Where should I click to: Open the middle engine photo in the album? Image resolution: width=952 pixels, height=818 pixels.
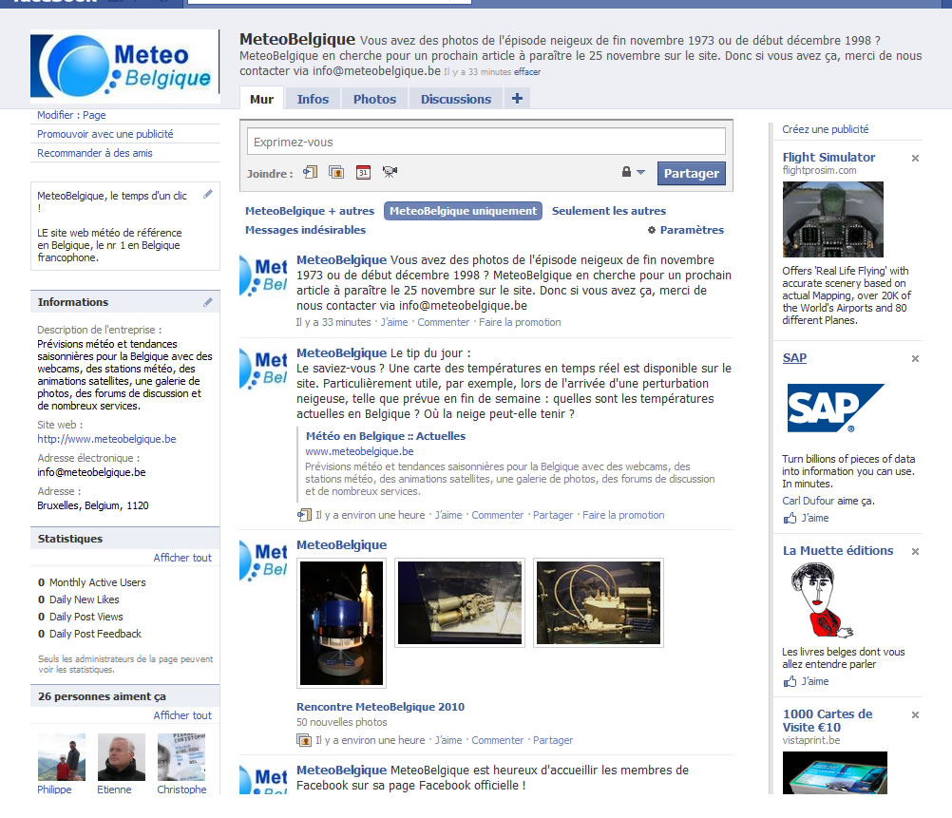pyautogui.click(x=460, y=602)
